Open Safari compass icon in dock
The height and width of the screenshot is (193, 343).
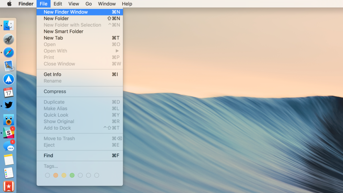pos(9,52)
